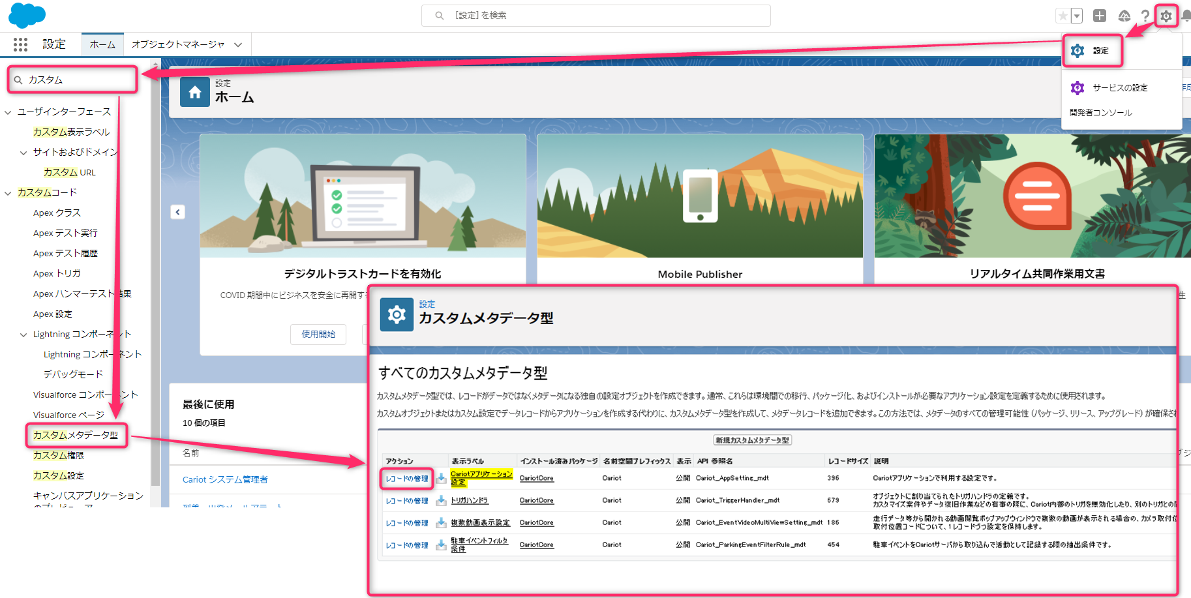The image size is (1191, 598).
Task: Click レコードの管理 for Cariotアプリケーション設定
Action: (x=406, y=479)
